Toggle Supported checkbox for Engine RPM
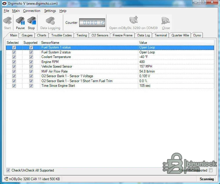Screen dimensions: 220x184 tap(31, 62)
